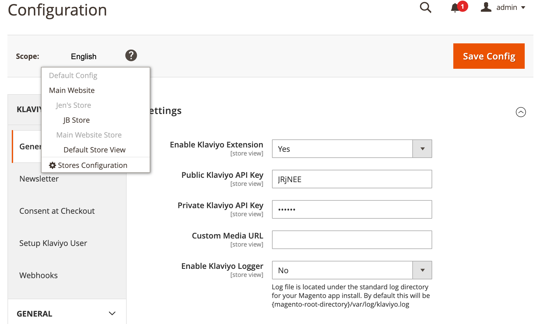The image size is (539, 324).
Task: Open the Enable Klaviyo Logger dropdown
Action: tap(352, 270)
